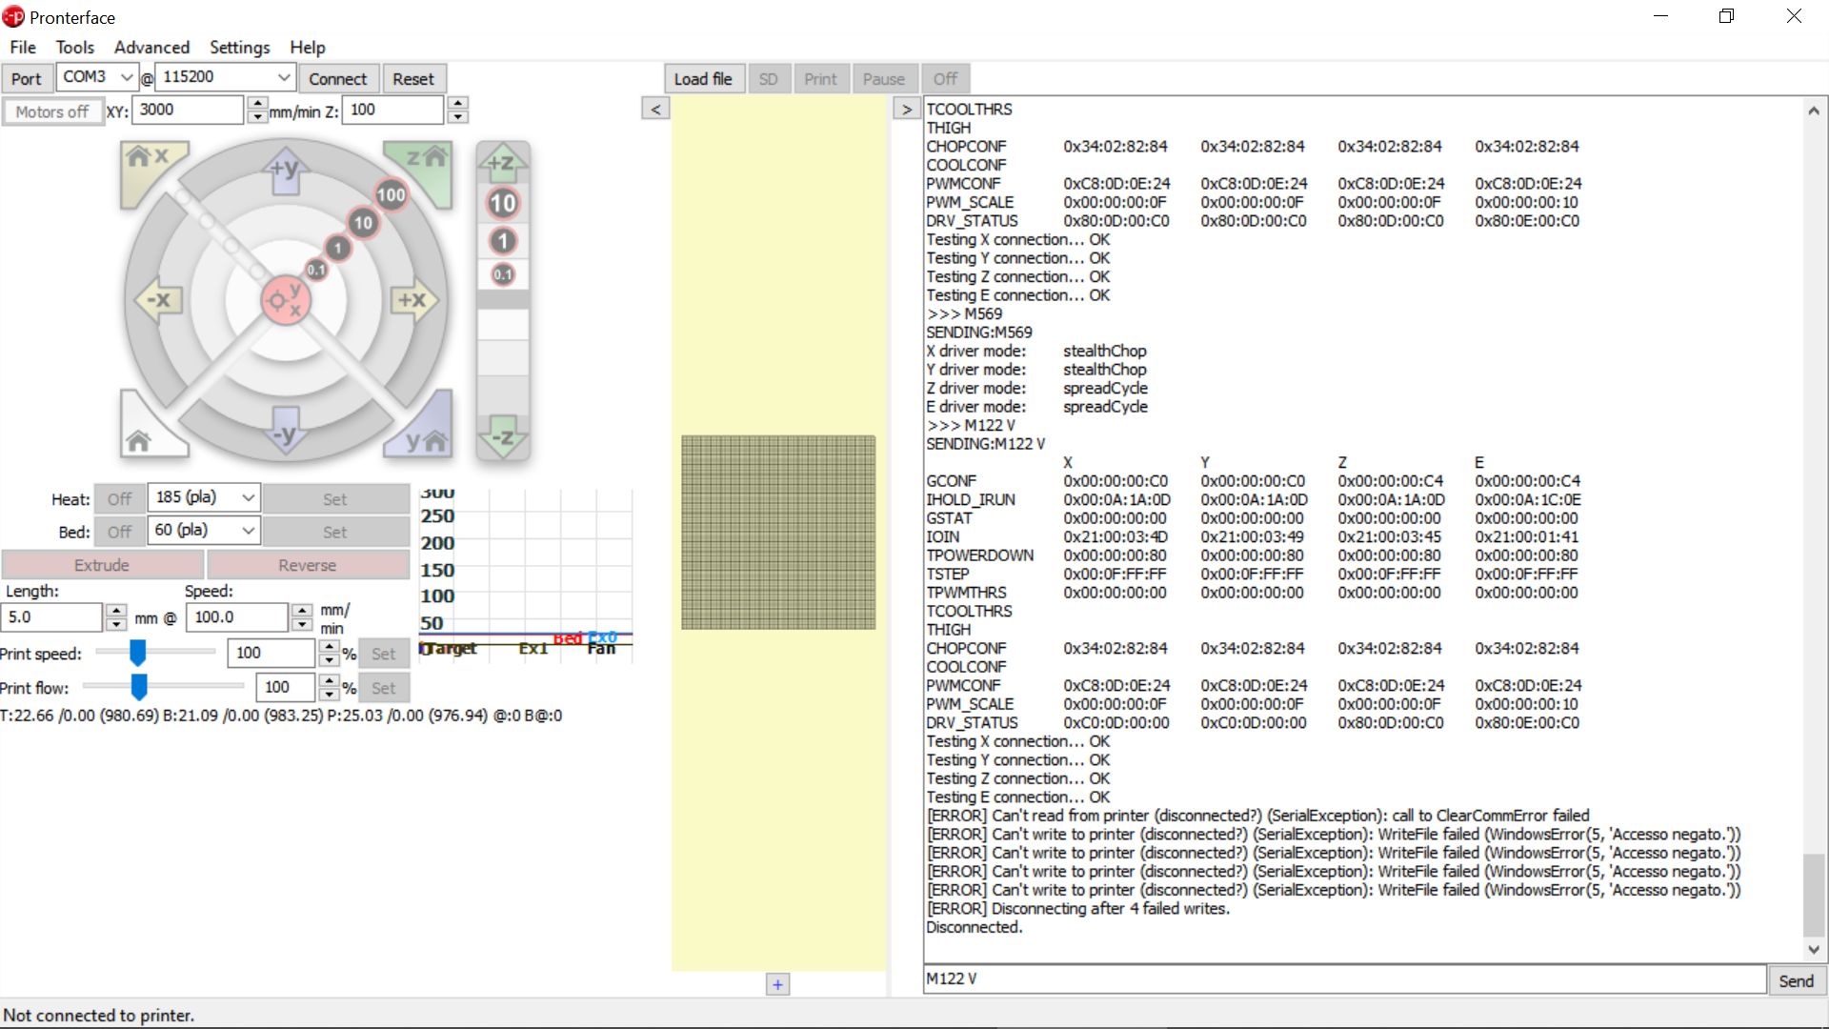Click the Connect button
1829x1029 pixels.
(x=337, y=79)
